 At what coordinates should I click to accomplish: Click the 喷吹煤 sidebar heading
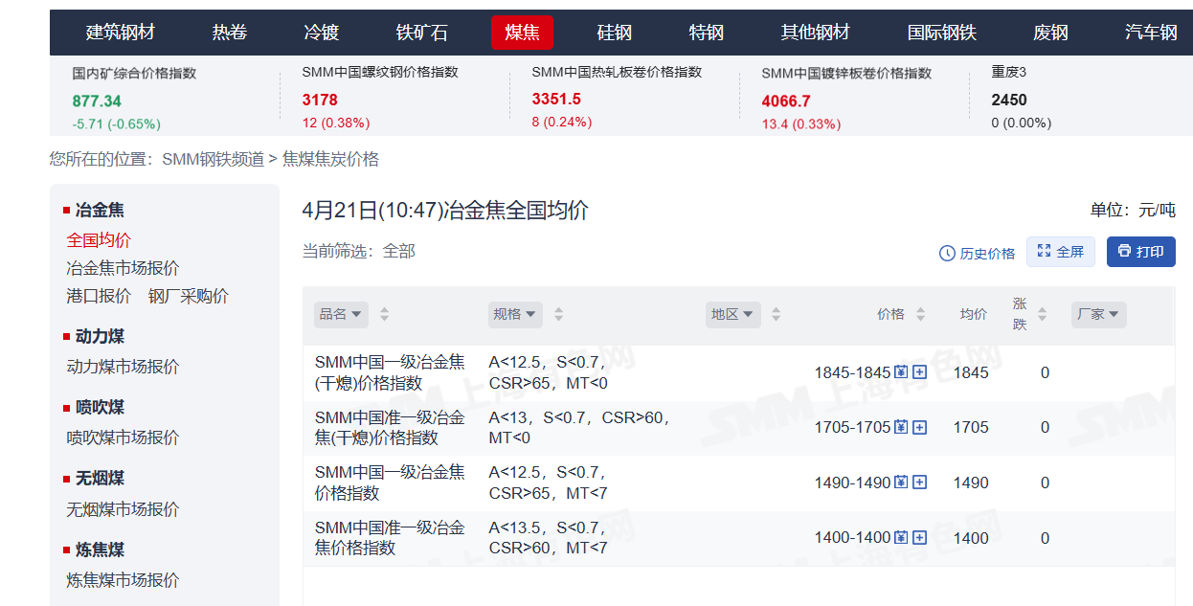point(100,407)
